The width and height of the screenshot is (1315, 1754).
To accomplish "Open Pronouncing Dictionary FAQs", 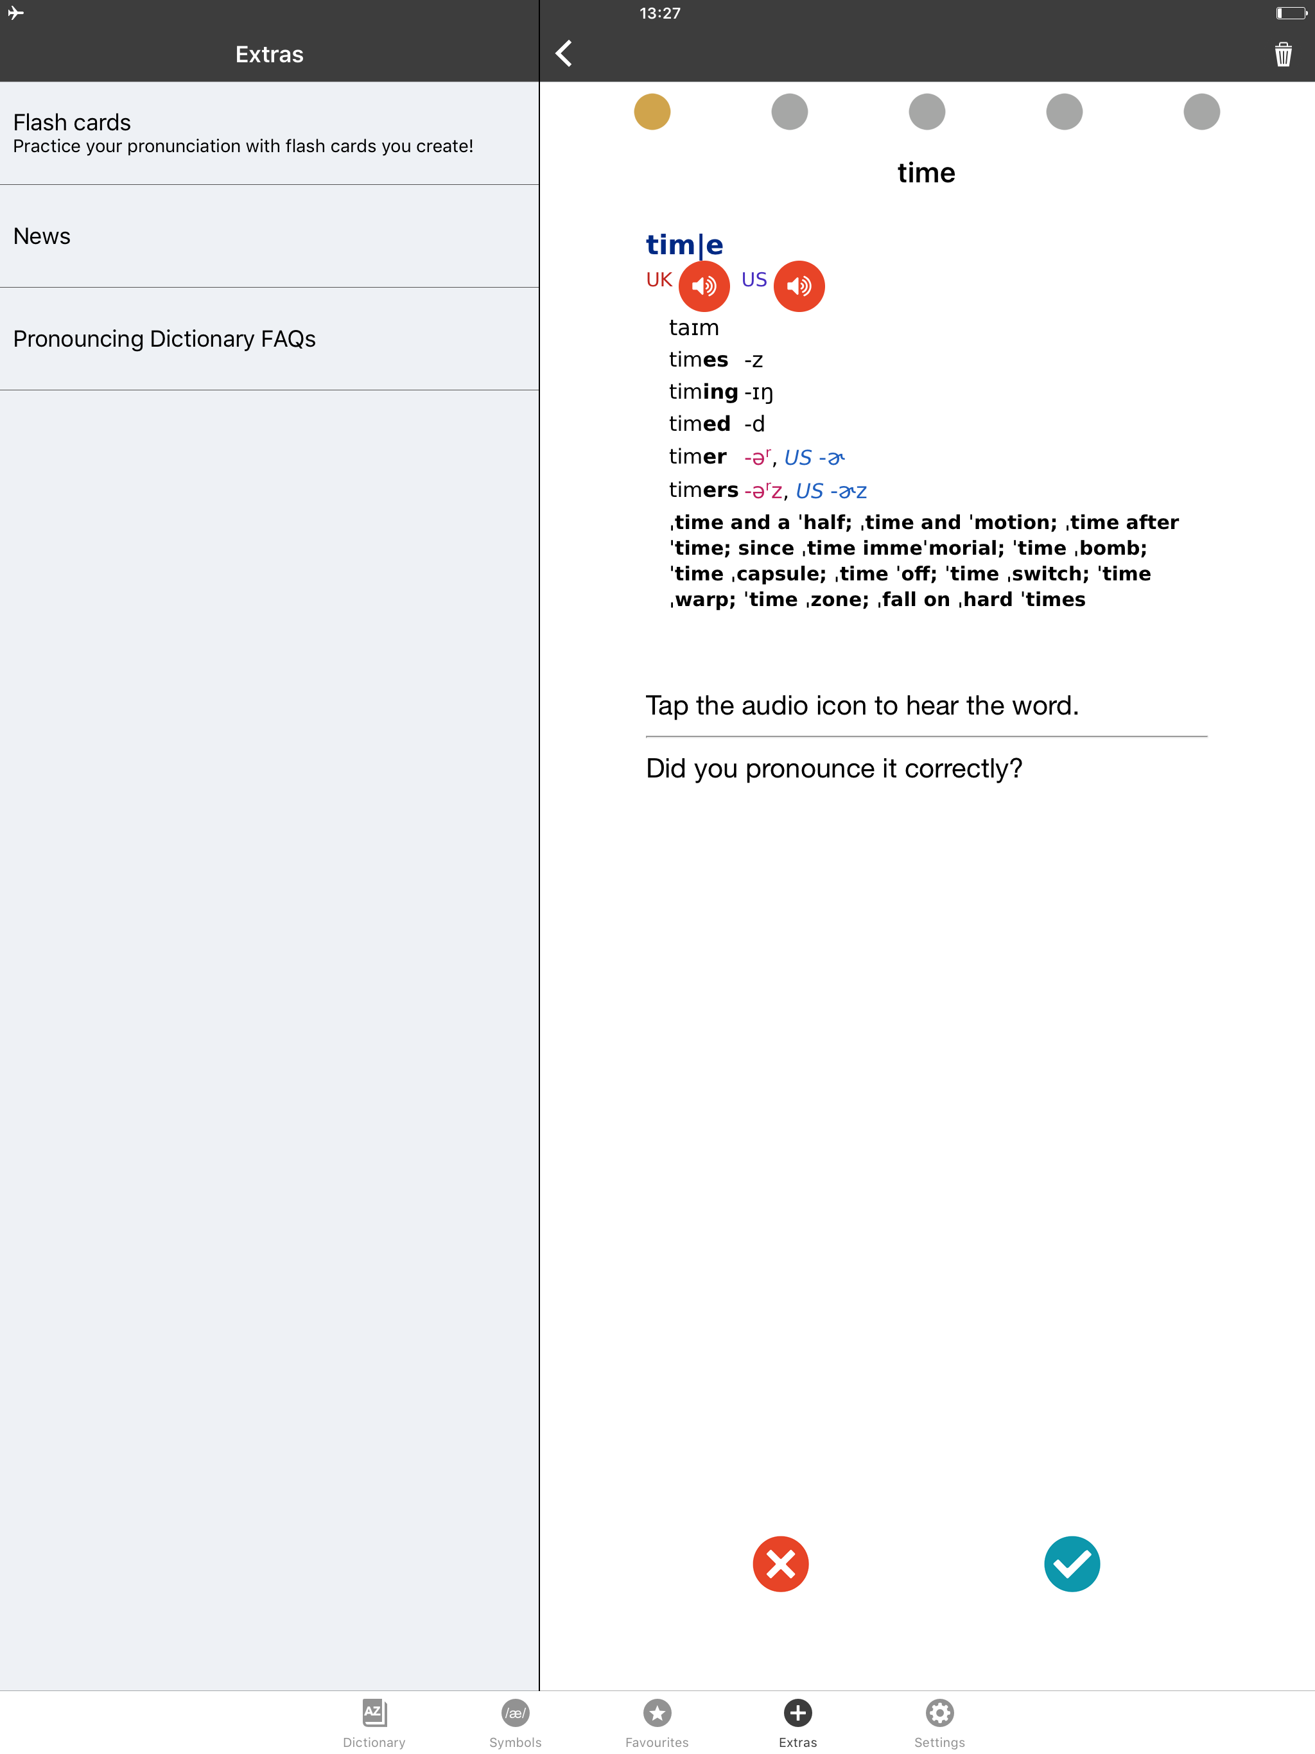I will 269,338.
